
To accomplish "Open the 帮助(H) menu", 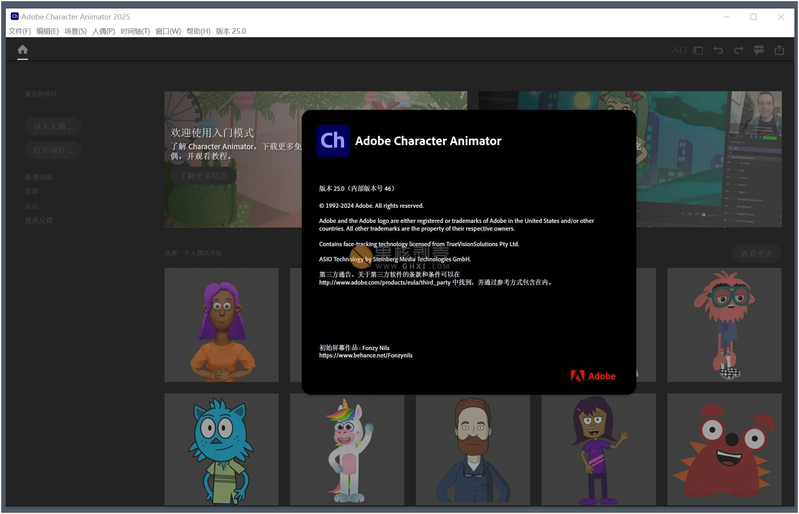I will coord(198,31).
